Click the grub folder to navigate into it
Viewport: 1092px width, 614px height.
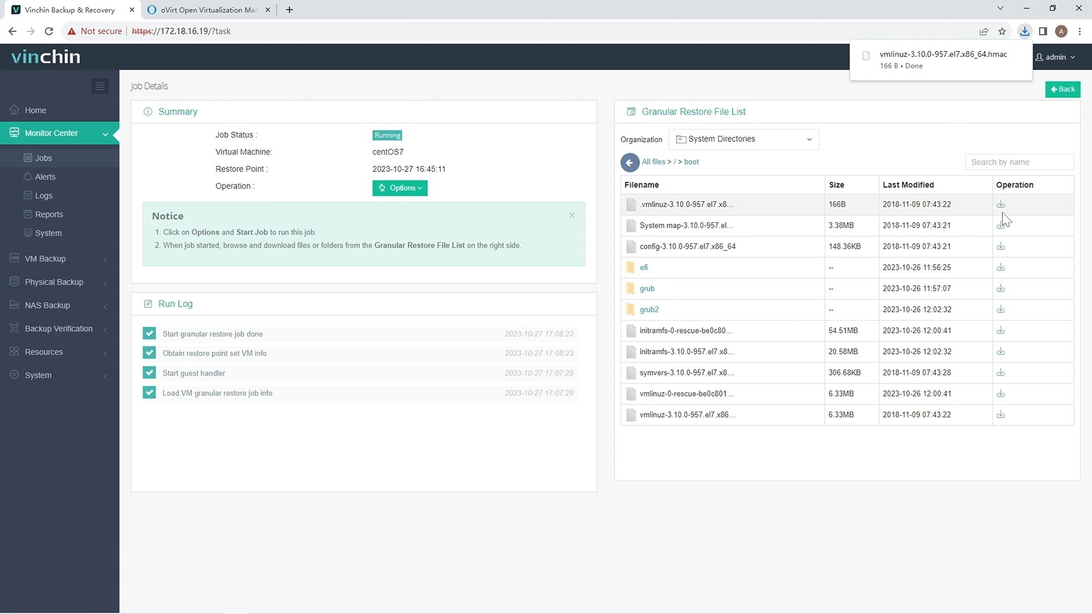point(647,288)
